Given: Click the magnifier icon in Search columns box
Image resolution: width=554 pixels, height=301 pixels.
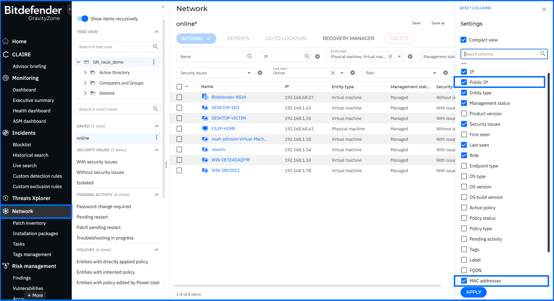Looking at the screenshot, I should click(543, 54).
